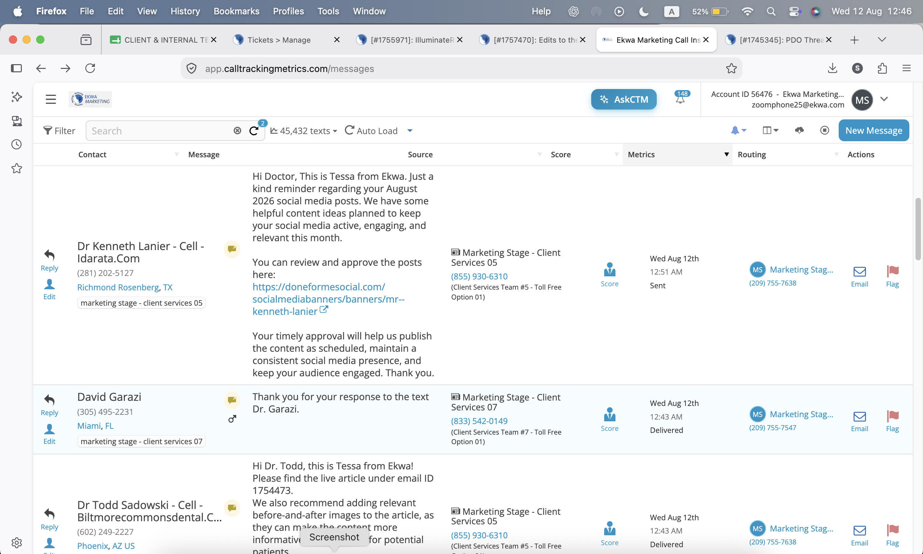This screenshot has width=923, height=554.
Task: Focus the Firefox address bar
Action: coord(461,68)
